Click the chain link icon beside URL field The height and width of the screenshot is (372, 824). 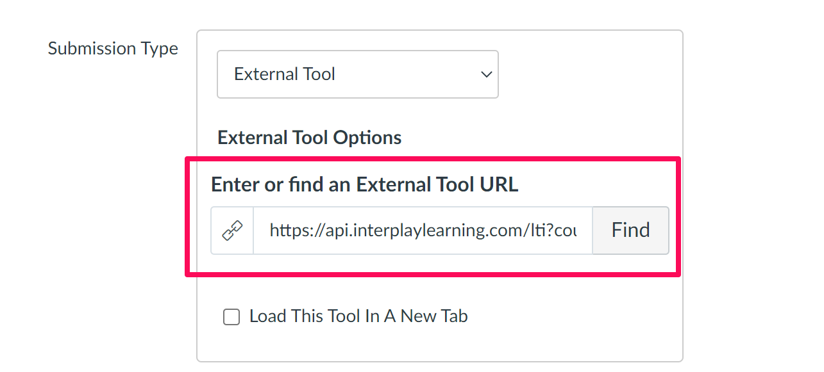pos(232,230)
